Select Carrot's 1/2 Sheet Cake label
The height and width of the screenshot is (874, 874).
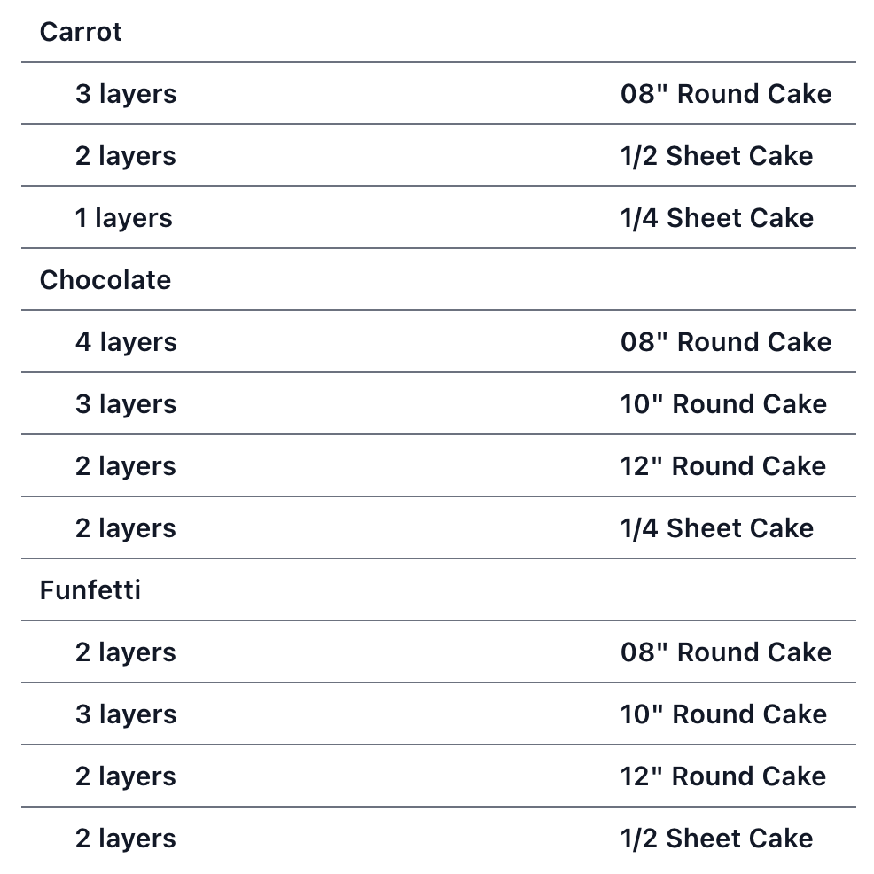(716, 156)
